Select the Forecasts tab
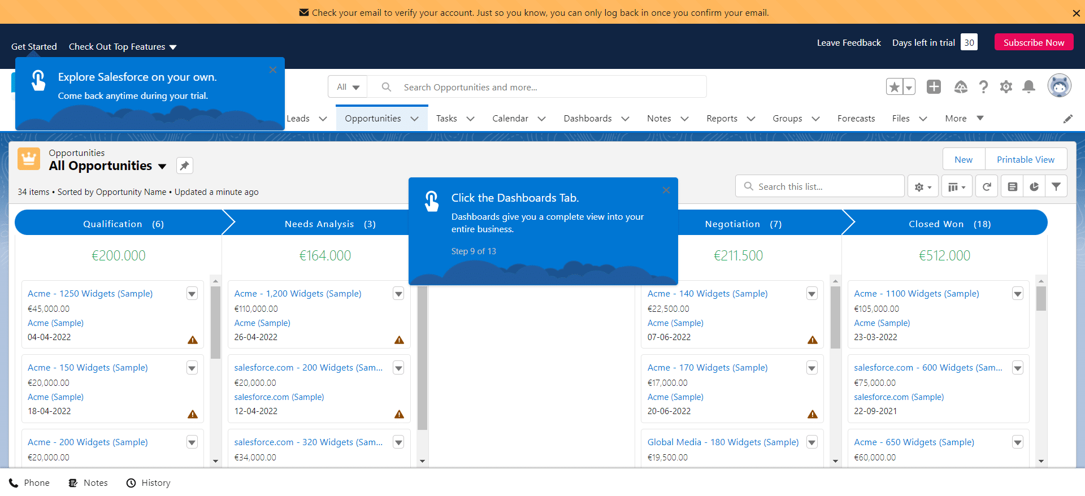The width and height of the screenshot is (1085, 496). point(856,119)
